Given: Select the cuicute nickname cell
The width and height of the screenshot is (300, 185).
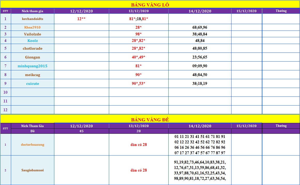Looking at the screenshot, I should click(x=33, y=84).
